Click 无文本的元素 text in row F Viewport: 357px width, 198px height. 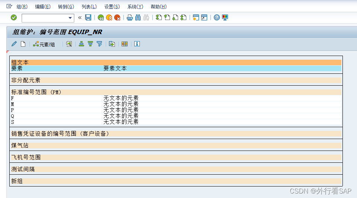point(121,98)
